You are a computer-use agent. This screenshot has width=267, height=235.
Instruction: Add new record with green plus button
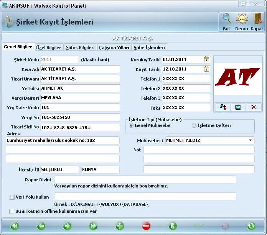tap(120, 226)
